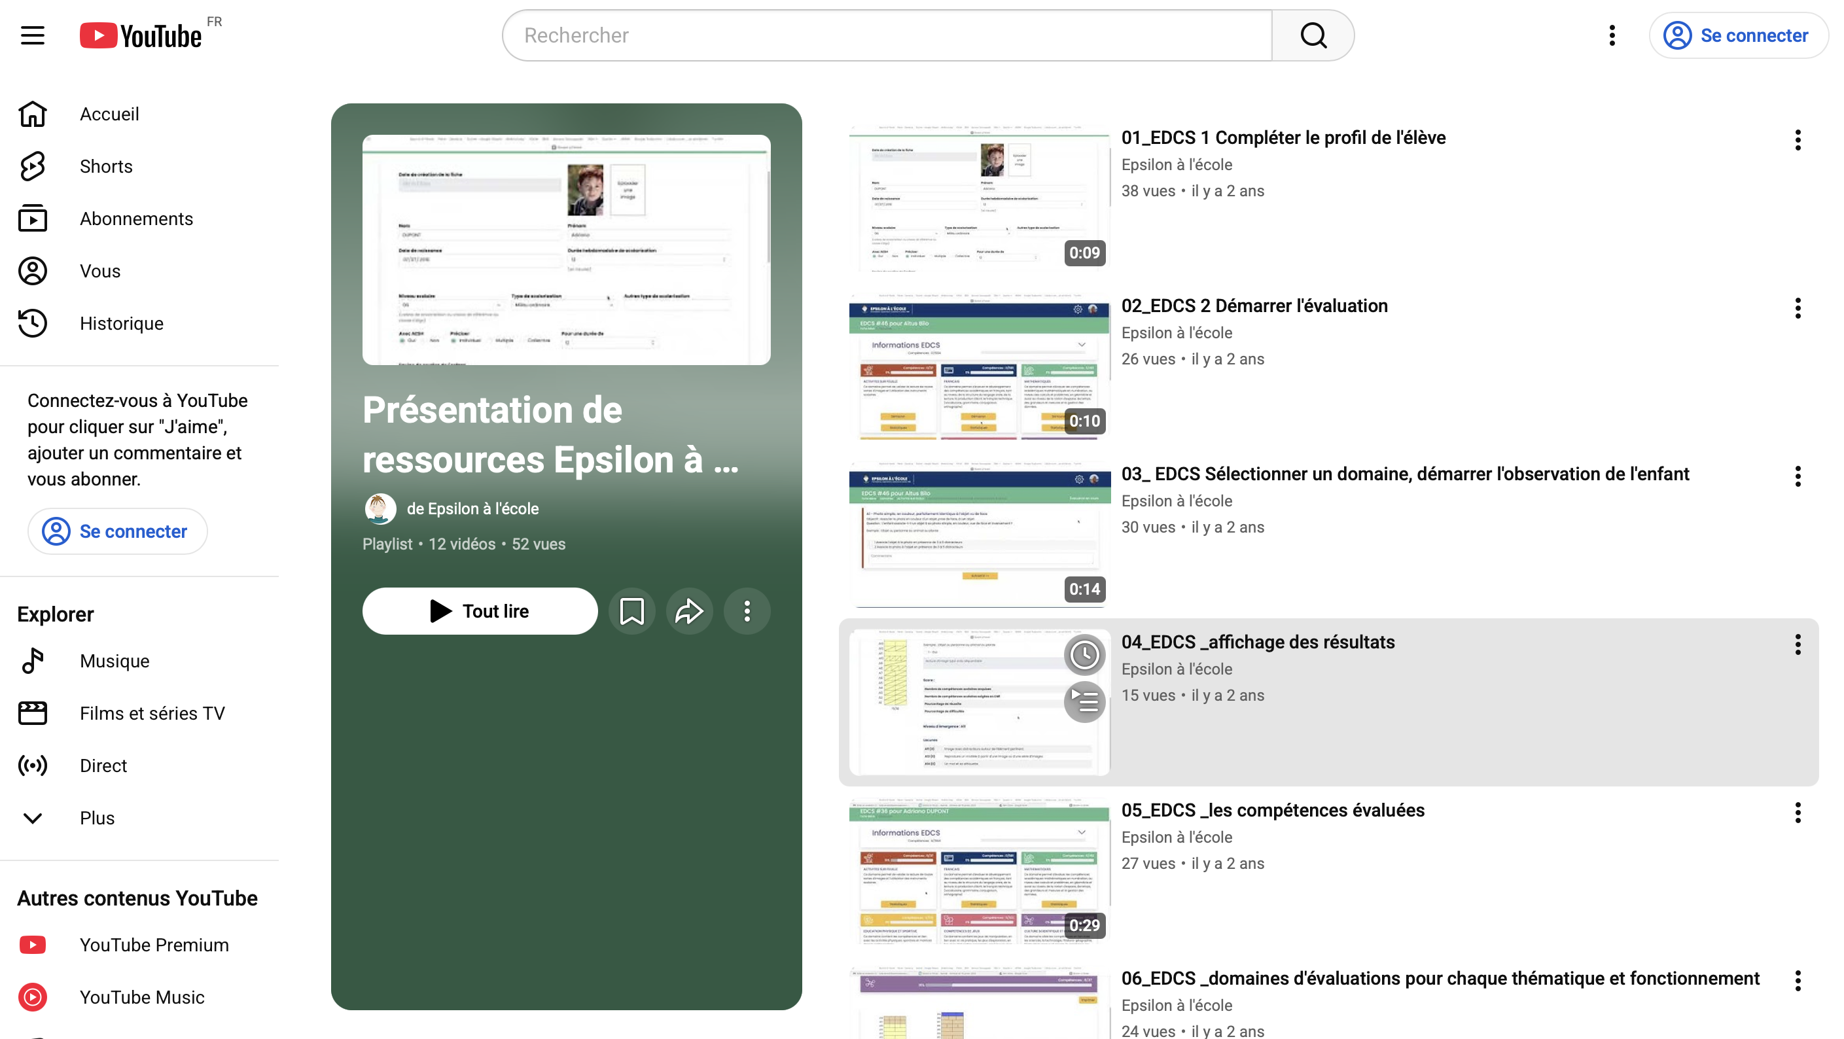The height and width of the screenshot is (1039, 1844).
Task: Open the top-bar settings three-dot menu
Action: pyautogui.click(x=1611, y=35)
